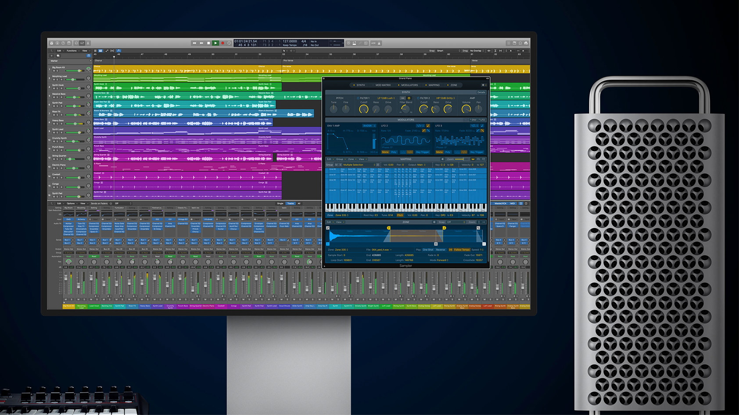Image resolution: width=739 pixels, height=415 pixels.
Task: Click the speaker audition icon in the Mapping header
Action: pos(442,159)
